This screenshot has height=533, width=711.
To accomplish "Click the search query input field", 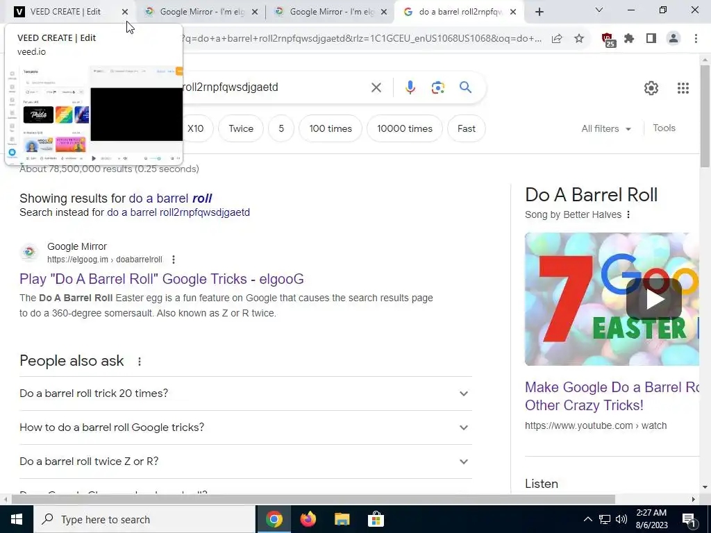I will pyautogui.click(x=274, y=87).
